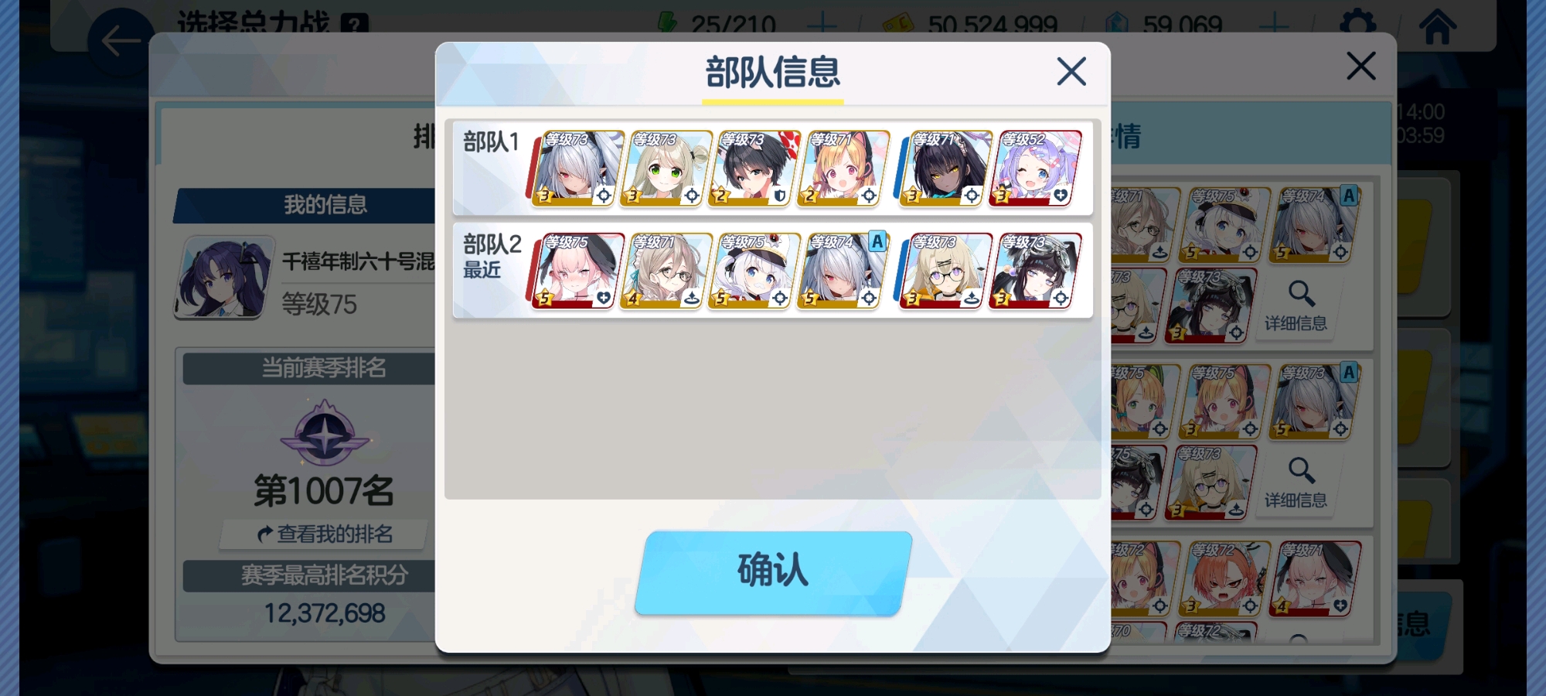Select the 部队2 最近 row
This screenshot has width=1546, height=696.
[x=773, y=271]
